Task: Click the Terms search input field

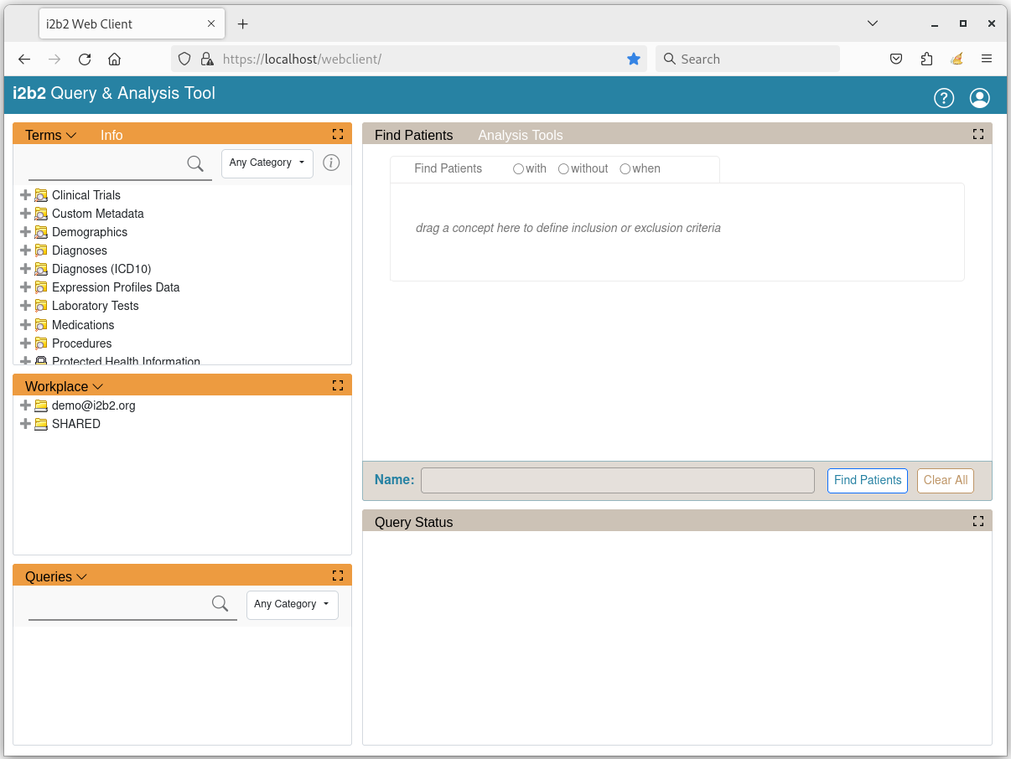Action: pos(106,163)
